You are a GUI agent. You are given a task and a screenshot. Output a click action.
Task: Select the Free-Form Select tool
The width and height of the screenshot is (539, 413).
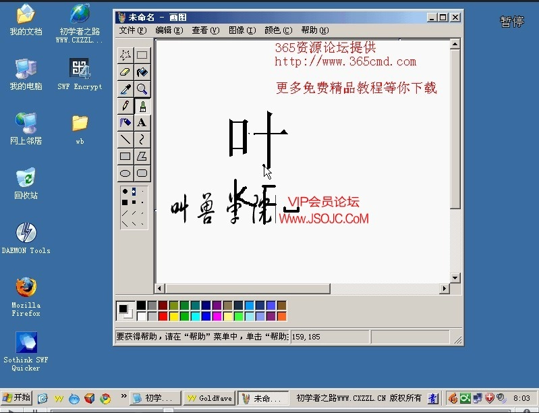(x=125, y=55)
